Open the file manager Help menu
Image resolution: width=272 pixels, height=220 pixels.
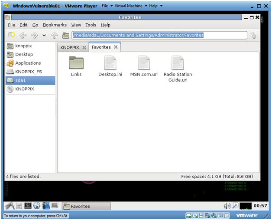click(x=106, y=25)
